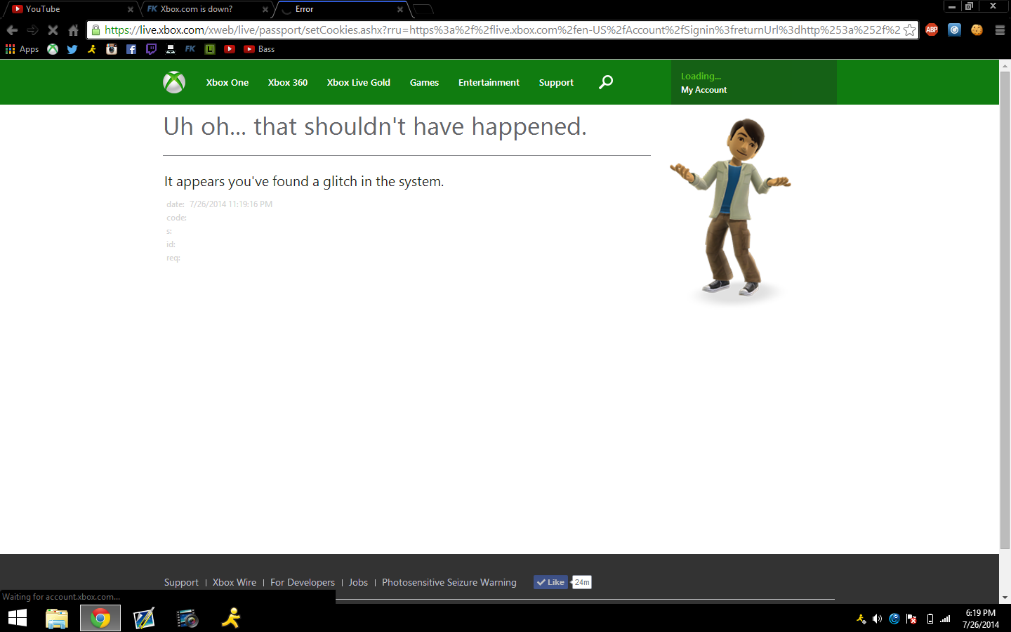Open the Twitter bookmark
The width and height of the screenshot is (1011, 632).
coord(72,49)
